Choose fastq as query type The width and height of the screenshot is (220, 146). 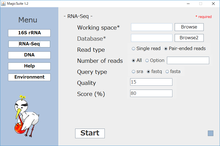(x=154, y=72)
